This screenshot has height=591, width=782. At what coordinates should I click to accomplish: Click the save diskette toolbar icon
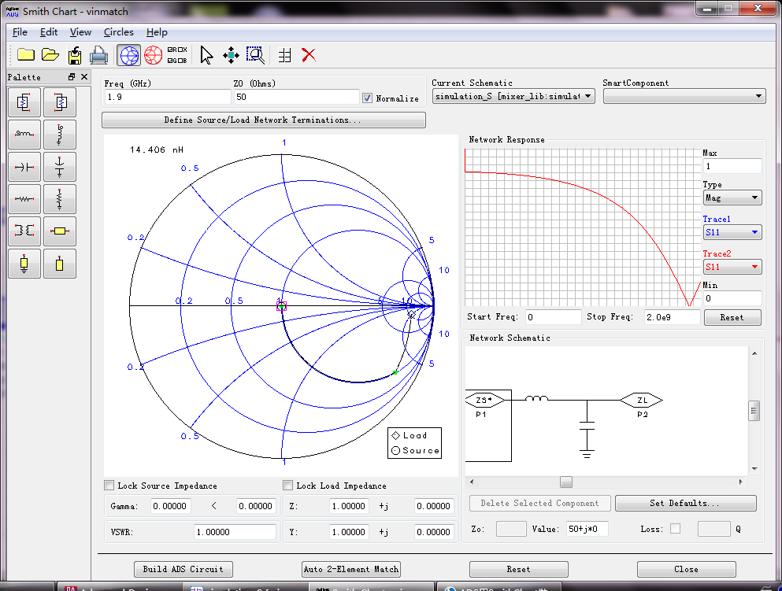tap(75, 55)
